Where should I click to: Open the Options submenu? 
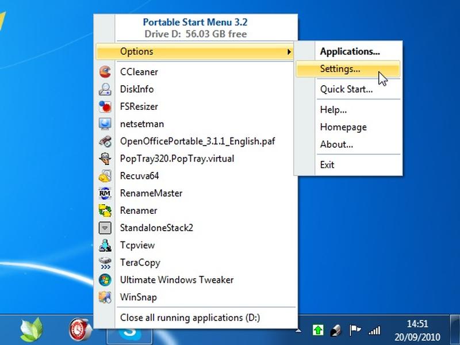point(195,52)
